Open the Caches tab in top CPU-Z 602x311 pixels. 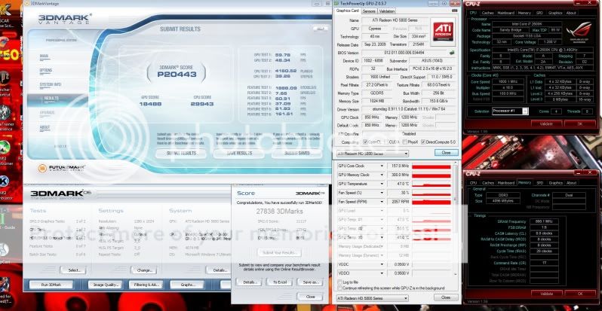coord(487,13)
